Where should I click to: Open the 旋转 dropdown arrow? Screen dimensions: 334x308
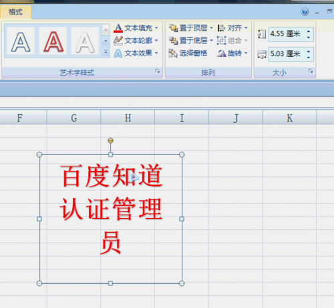tap(246, 53)
